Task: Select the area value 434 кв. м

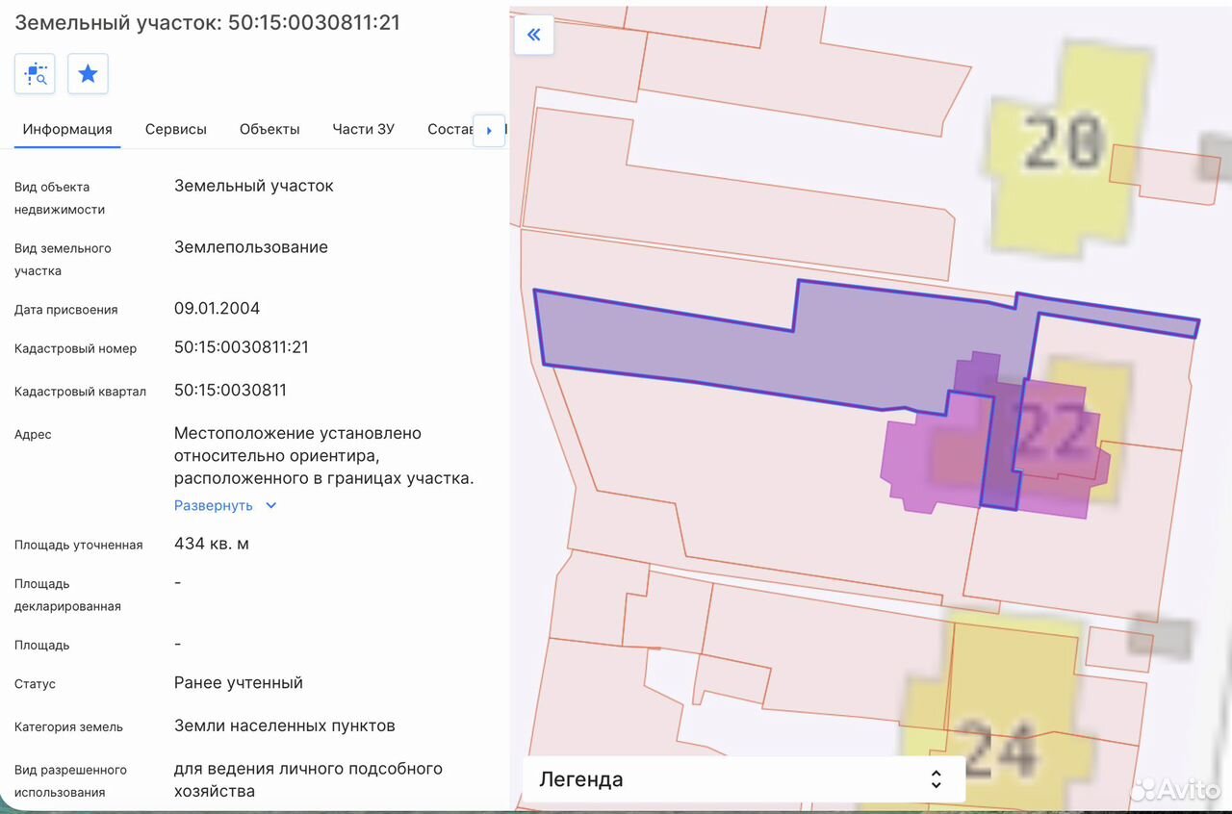Action: click(x=212, y=544)
